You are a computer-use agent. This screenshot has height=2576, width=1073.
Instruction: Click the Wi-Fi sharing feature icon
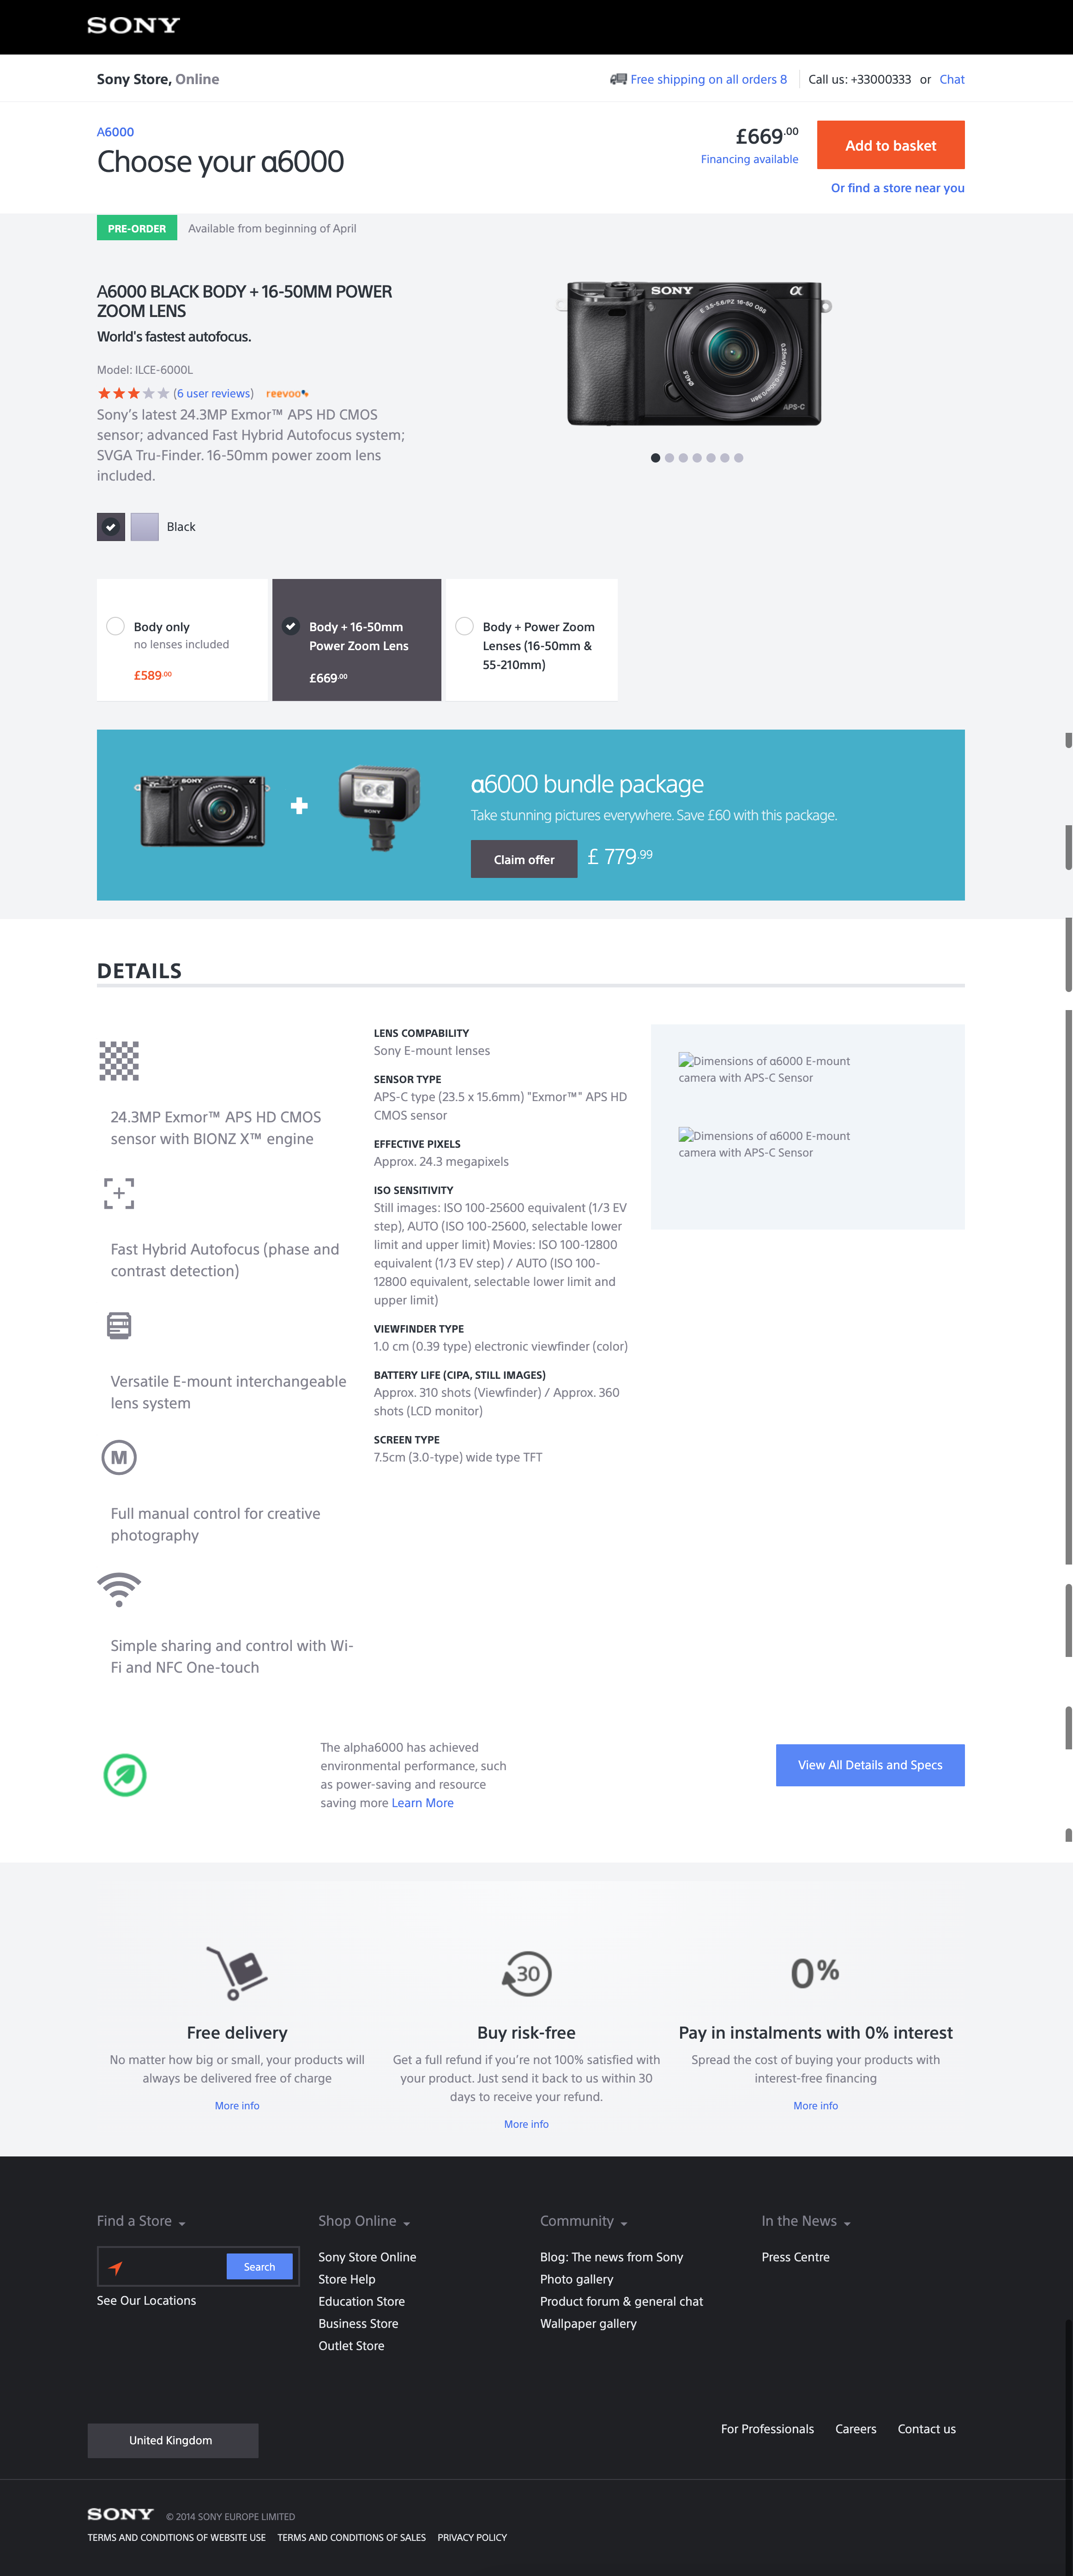(x=119, y=1589)
